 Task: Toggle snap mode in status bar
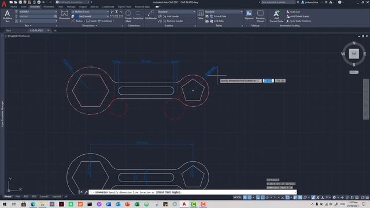(249, 198)
